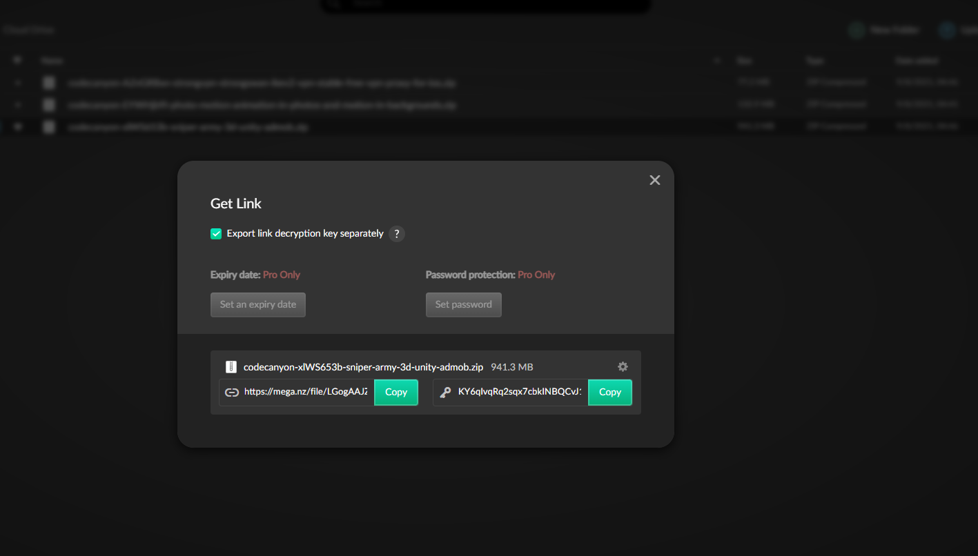Open the question mark help tooltip
Screen dimensions: 978x556
[x=397, y=234]
